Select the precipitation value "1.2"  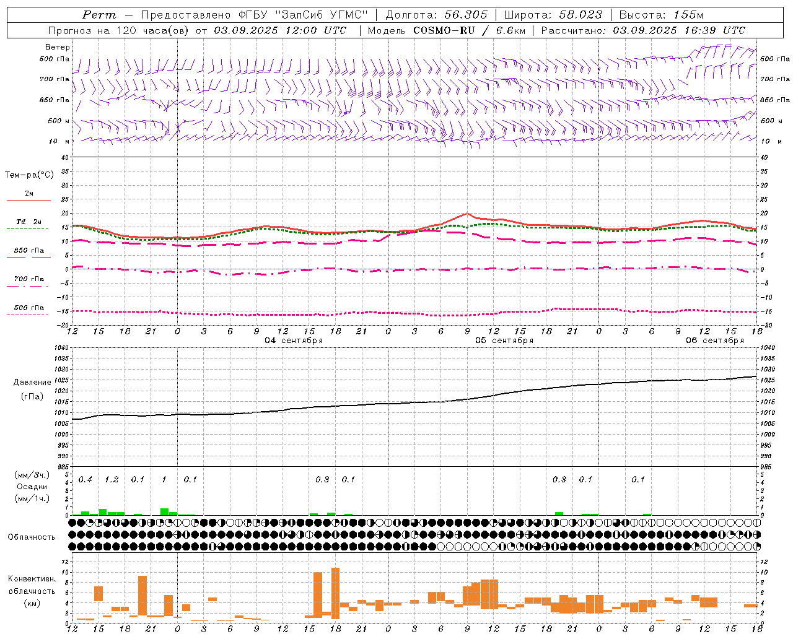point(112,480)
